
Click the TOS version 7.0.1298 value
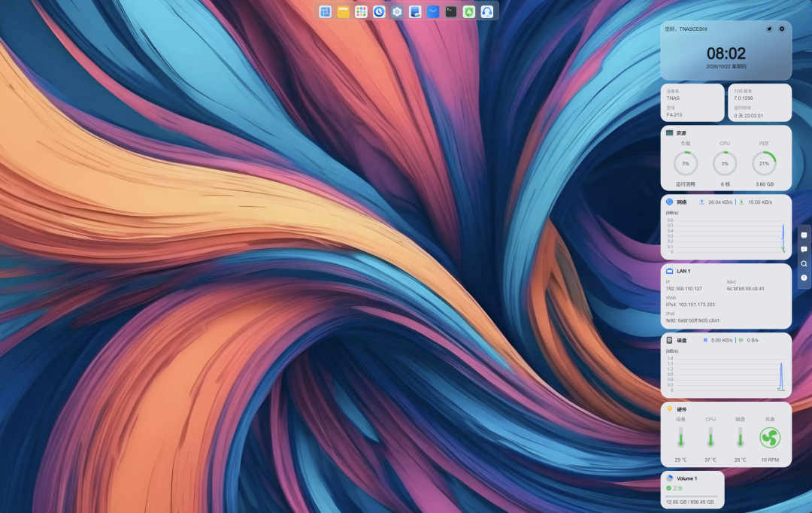click(x=743, y=99)
